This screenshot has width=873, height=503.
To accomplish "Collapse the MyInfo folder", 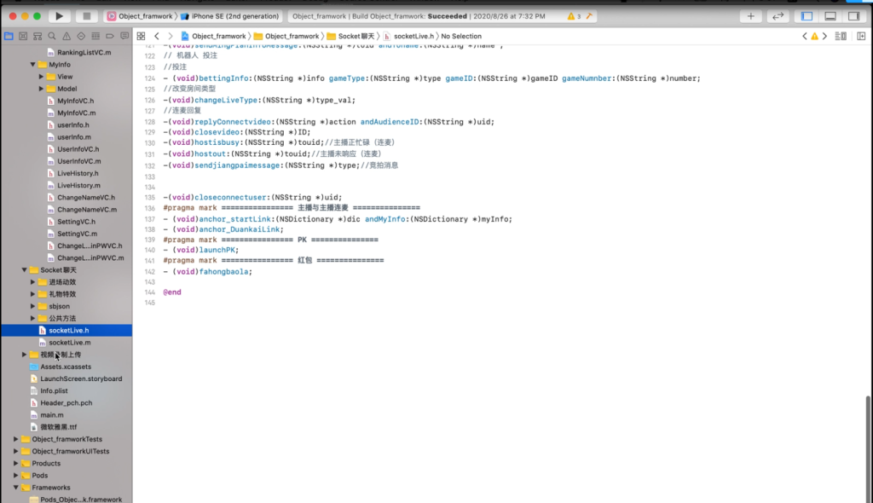I will click(33, 65).
